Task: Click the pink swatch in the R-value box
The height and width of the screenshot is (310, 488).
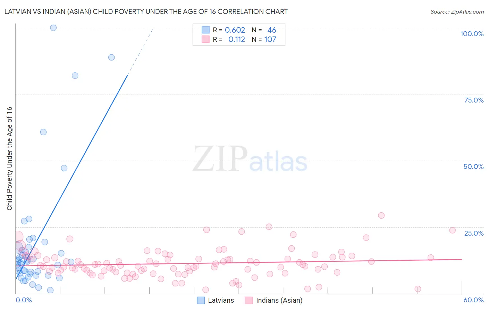Action: pos(205,40)
